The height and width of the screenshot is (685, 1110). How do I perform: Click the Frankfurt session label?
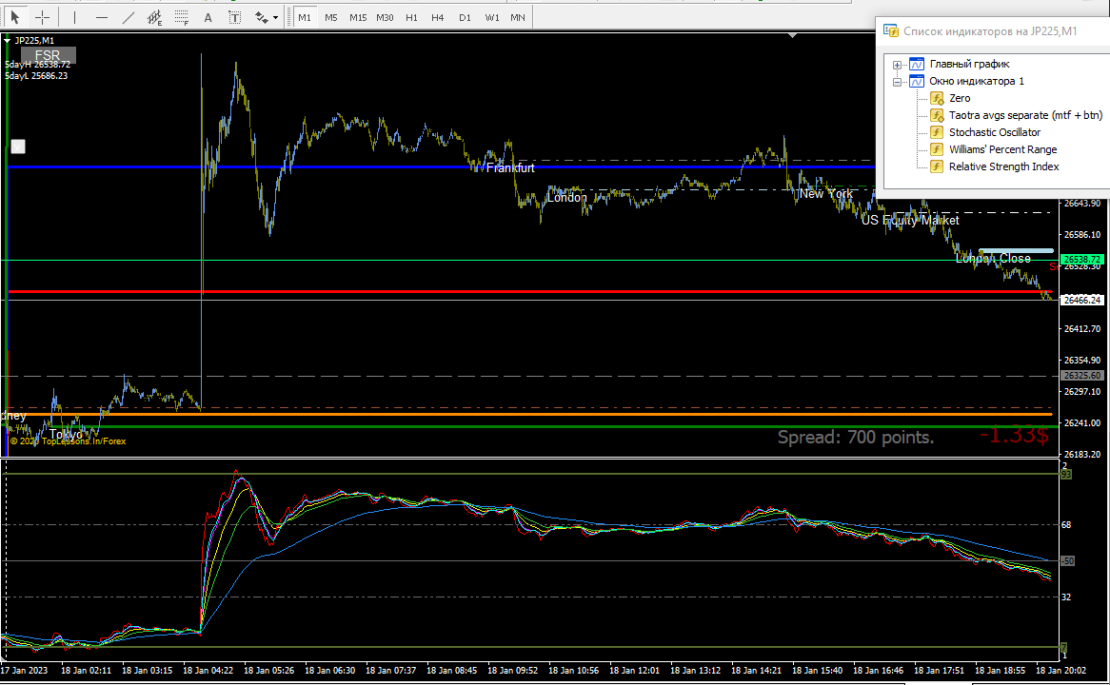[510, 167]
